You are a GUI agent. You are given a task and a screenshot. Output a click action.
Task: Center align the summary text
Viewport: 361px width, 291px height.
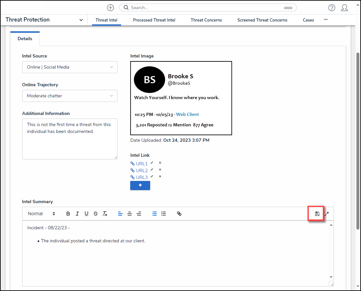130,214
